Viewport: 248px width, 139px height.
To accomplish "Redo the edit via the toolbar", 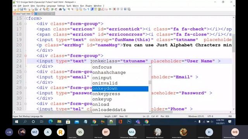I will click(56, 9).
